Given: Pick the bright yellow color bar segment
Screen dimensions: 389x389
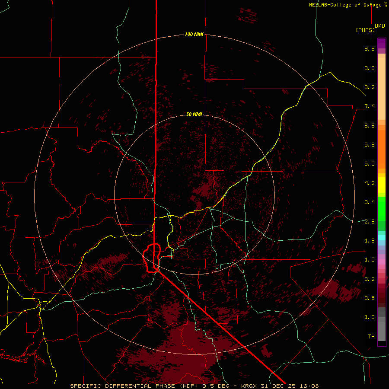Looking at the screenshot, I should tap(382, 185).
